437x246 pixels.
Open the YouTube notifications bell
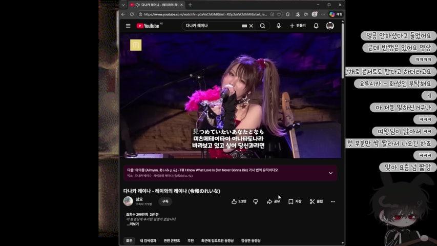316,26
